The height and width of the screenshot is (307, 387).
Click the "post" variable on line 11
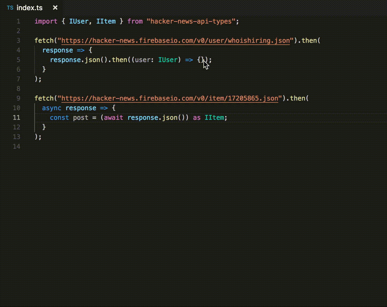pyautogui.click(x=81, y=118)
